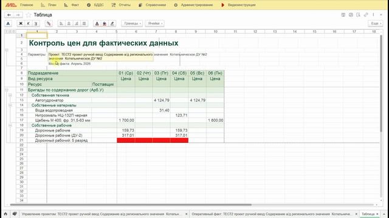The width and height of the screenshot is (389, 218).
Task: Click row header 13
Action: point(22,100)
